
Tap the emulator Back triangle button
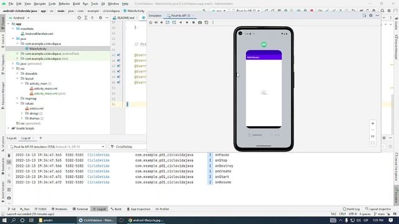pos(181,22)
